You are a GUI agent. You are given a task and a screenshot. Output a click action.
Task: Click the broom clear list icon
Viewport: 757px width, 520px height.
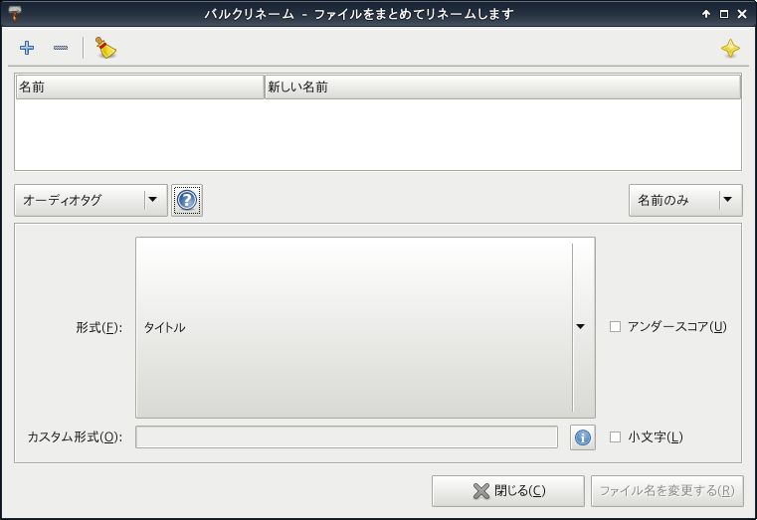coord(105,48)
